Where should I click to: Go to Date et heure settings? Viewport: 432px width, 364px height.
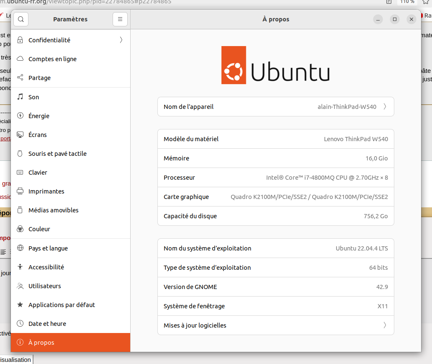(70, 323)
